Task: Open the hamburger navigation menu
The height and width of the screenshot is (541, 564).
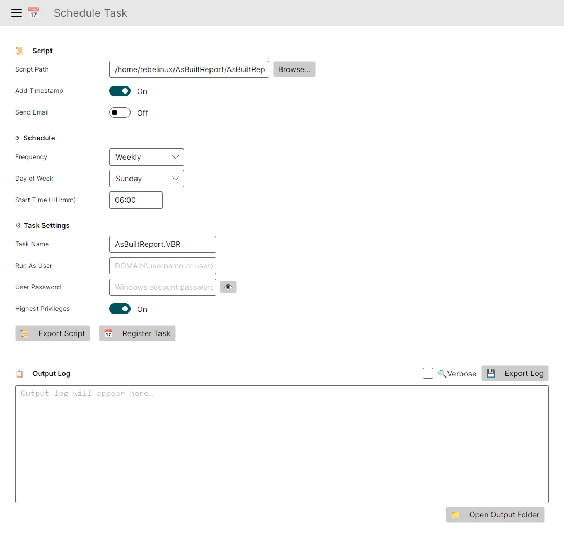Action: tap(17, 13)
